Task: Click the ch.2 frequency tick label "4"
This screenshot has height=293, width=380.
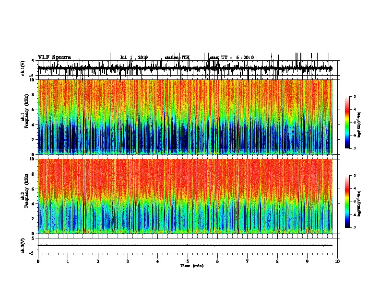Action: coord(33,204)
